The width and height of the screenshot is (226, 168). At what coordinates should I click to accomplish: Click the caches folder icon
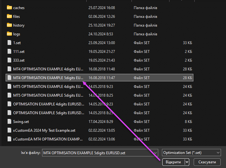click(x=9, y=8)
